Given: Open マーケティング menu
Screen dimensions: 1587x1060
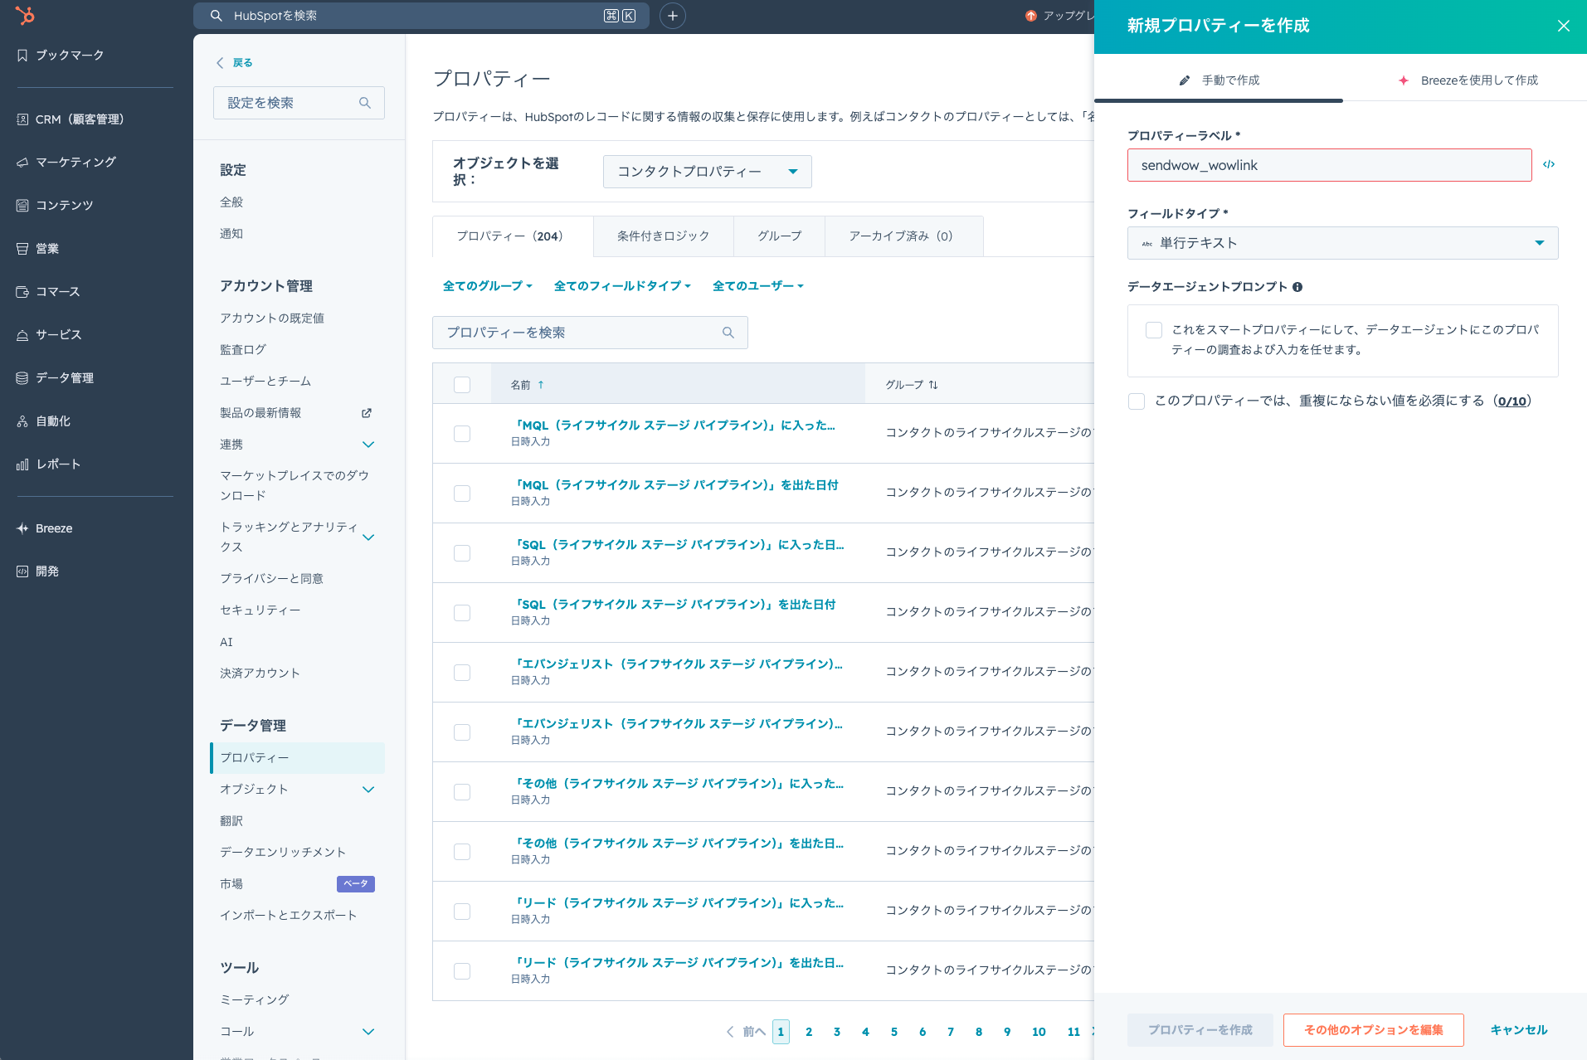Looking at the screenshot, I should pyautogui.click(x=66, y=163).
